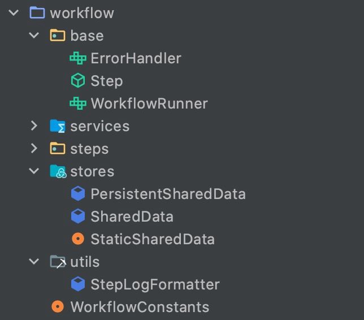Click the ErrorHandler module icon

click(78, 58)
